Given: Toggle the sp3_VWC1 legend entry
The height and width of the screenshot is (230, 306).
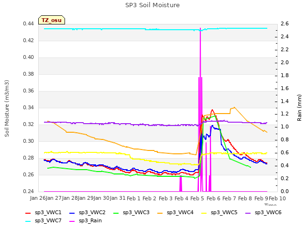Looking at the screenshot, I should pyautogui.click(x=44, y=212).
